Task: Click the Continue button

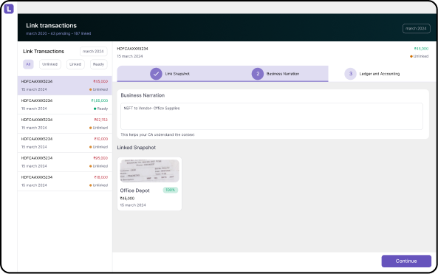Action: pyautogui.click(x=406, y=261)
